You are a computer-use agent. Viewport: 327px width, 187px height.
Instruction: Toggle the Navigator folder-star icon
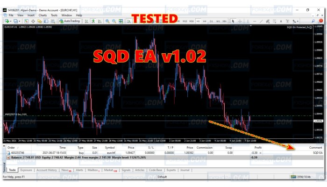(39, 21)
